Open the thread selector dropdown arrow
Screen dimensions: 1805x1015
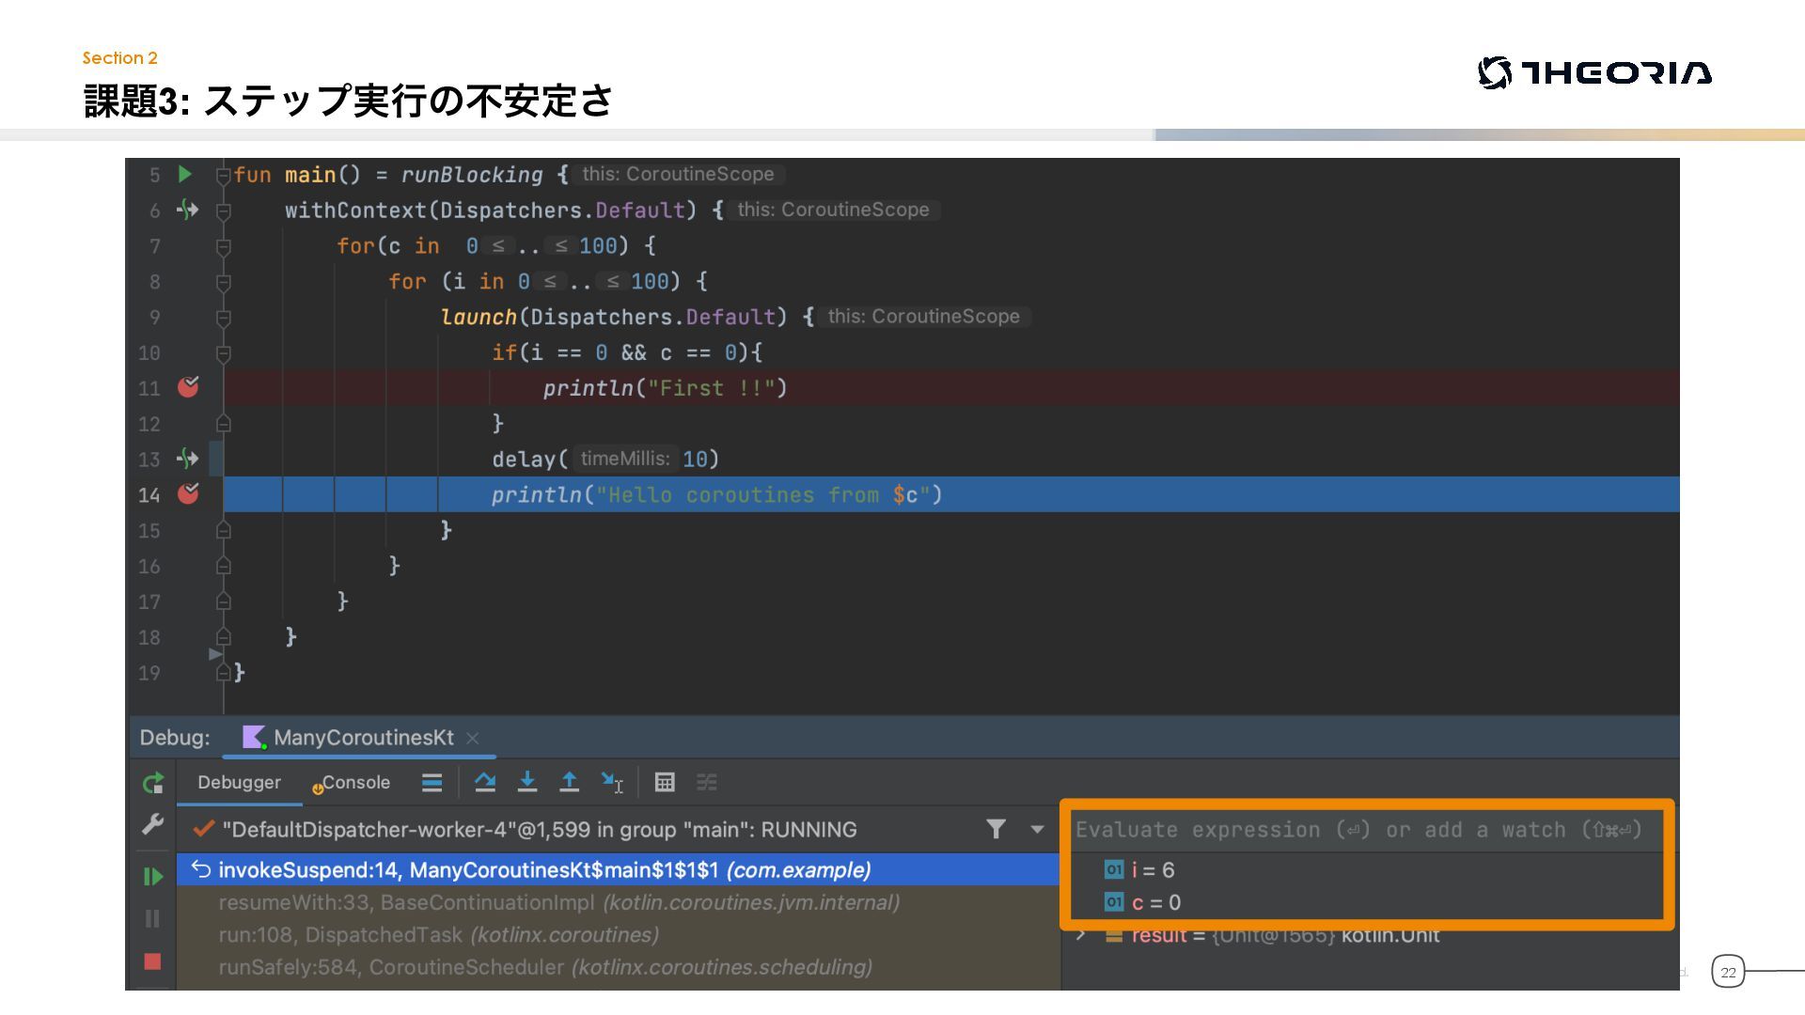click(x=1037, y=829)
